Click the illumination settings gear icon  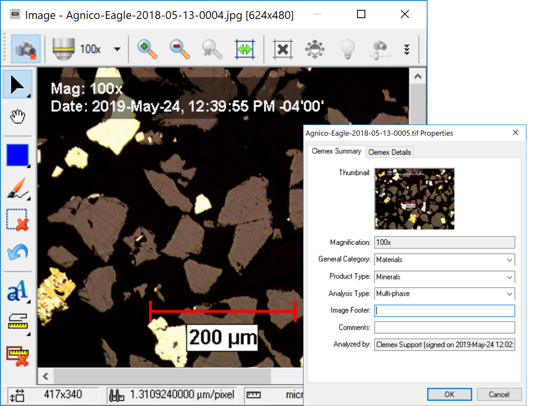[x=315, y=49]
